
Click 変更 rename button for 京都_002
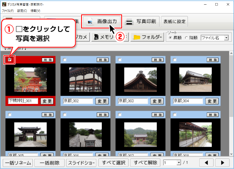102,101
